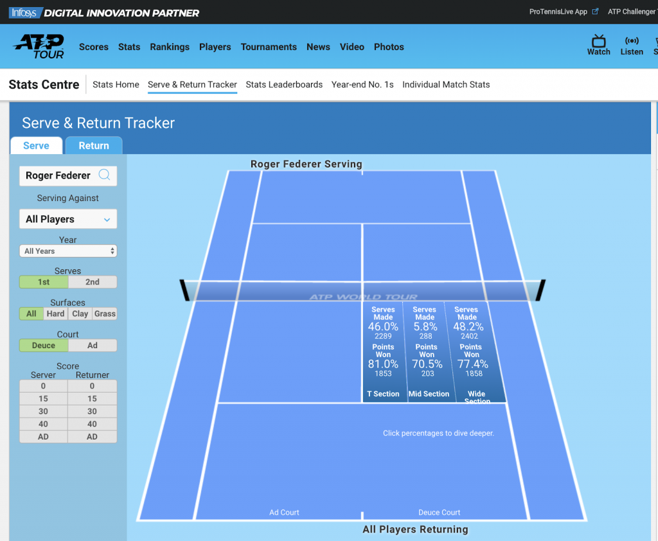Click the Infosys logo
The image size is (658, 541).
(x=24, y=13)
